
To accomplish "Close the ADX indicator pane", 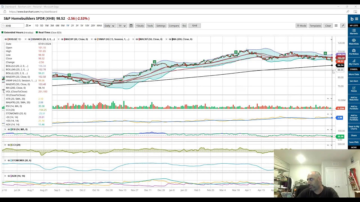I will [5, 176].
